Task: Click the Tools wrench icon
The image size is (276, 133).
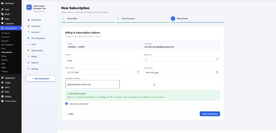Action: tap(2, 92)
